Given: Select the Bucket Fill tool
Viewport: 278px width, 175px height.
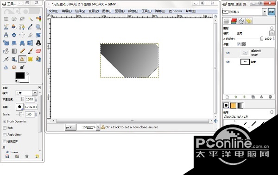Looking at the screenshot, I should click(6, 51).
